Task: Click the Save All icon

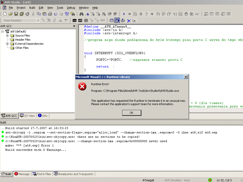Action: (x=22, y=14)
